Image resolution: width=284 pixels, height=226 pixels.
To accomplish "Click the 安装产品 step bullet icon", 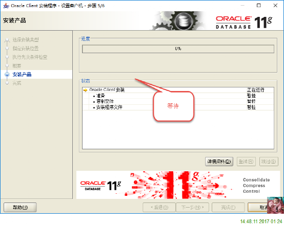I will 7,75.
